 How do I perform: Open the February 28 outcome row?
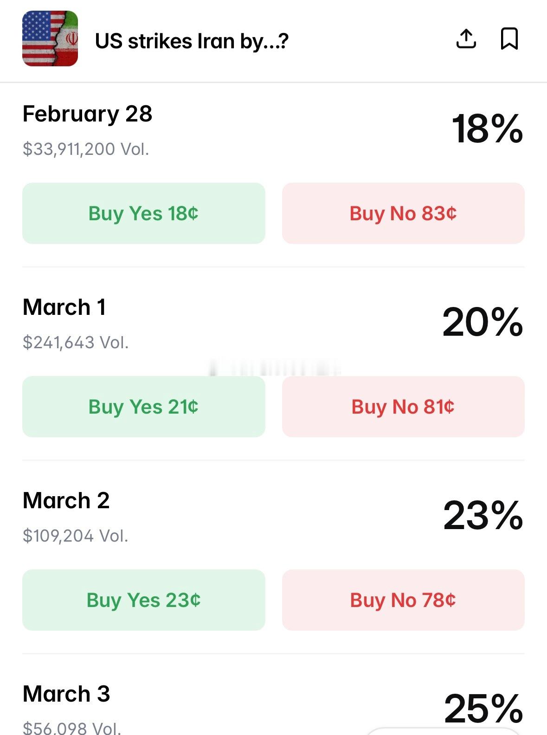click(87, 114)
